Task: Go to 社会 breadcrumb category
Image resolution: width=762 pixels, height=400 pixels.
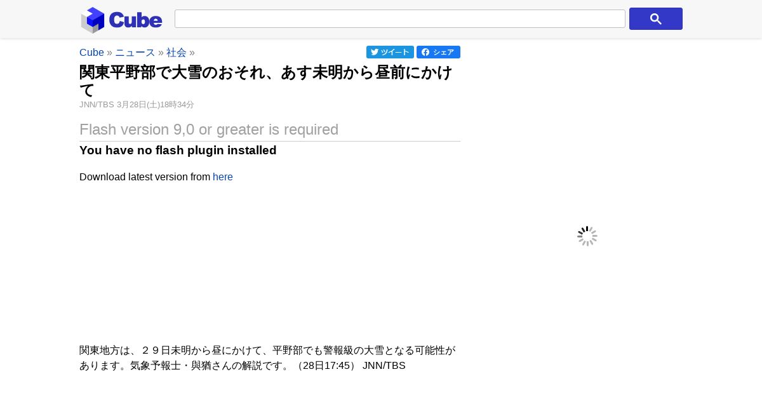Action: pyautogui.click(x=177, y=52)
